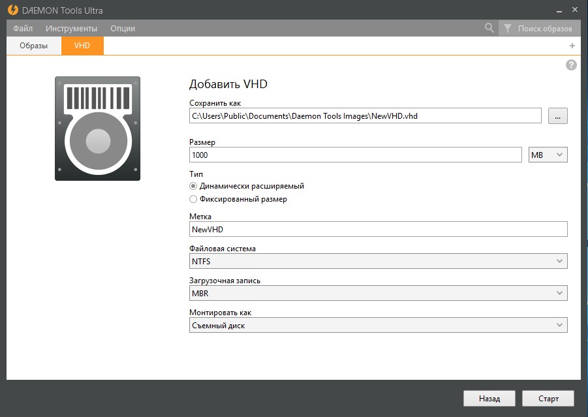
Task: Open help with the question mark icon
Action: (571, 65)
